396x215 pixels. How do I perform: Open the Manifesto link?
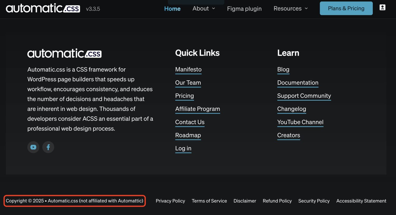tap(188, 69)
